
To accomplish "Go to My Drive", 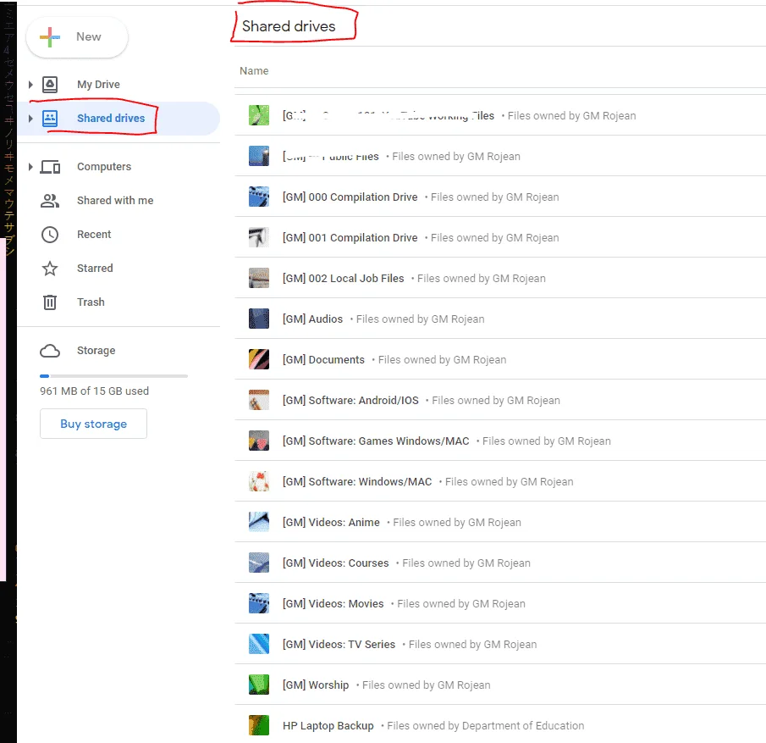I will [98, 85].
